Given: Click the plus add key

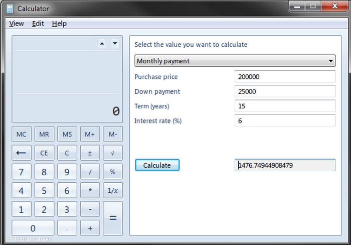Looking at the screenshot, I should [x=90, y=228].
